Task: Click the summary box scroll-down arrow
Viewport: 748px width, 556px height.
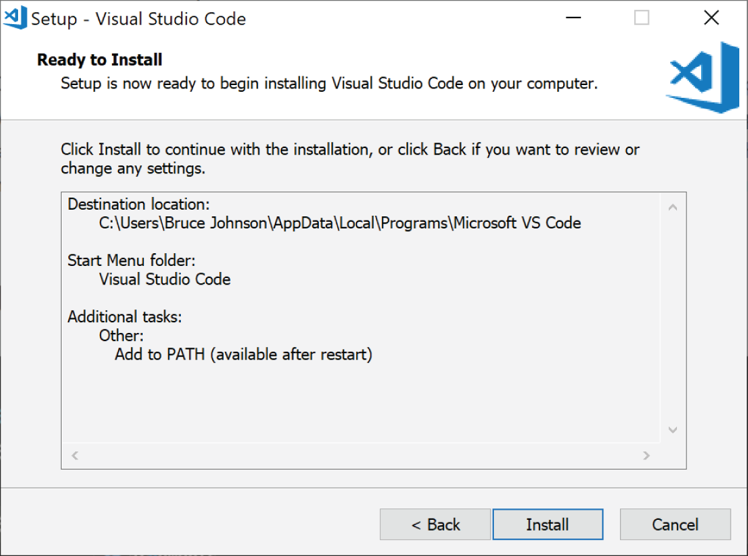Action: [673, 429]
